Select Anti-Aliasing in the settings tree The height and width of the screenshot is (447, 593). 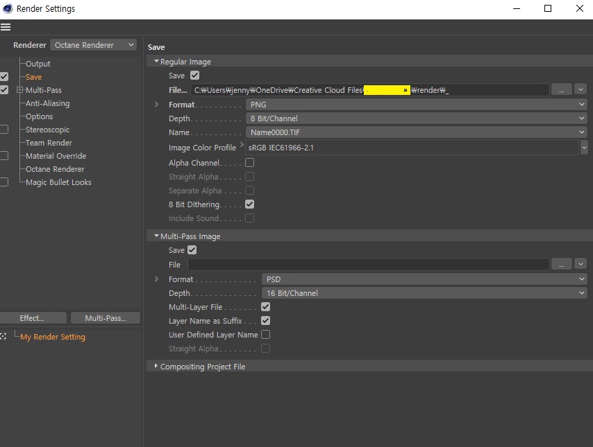point(48,103)
